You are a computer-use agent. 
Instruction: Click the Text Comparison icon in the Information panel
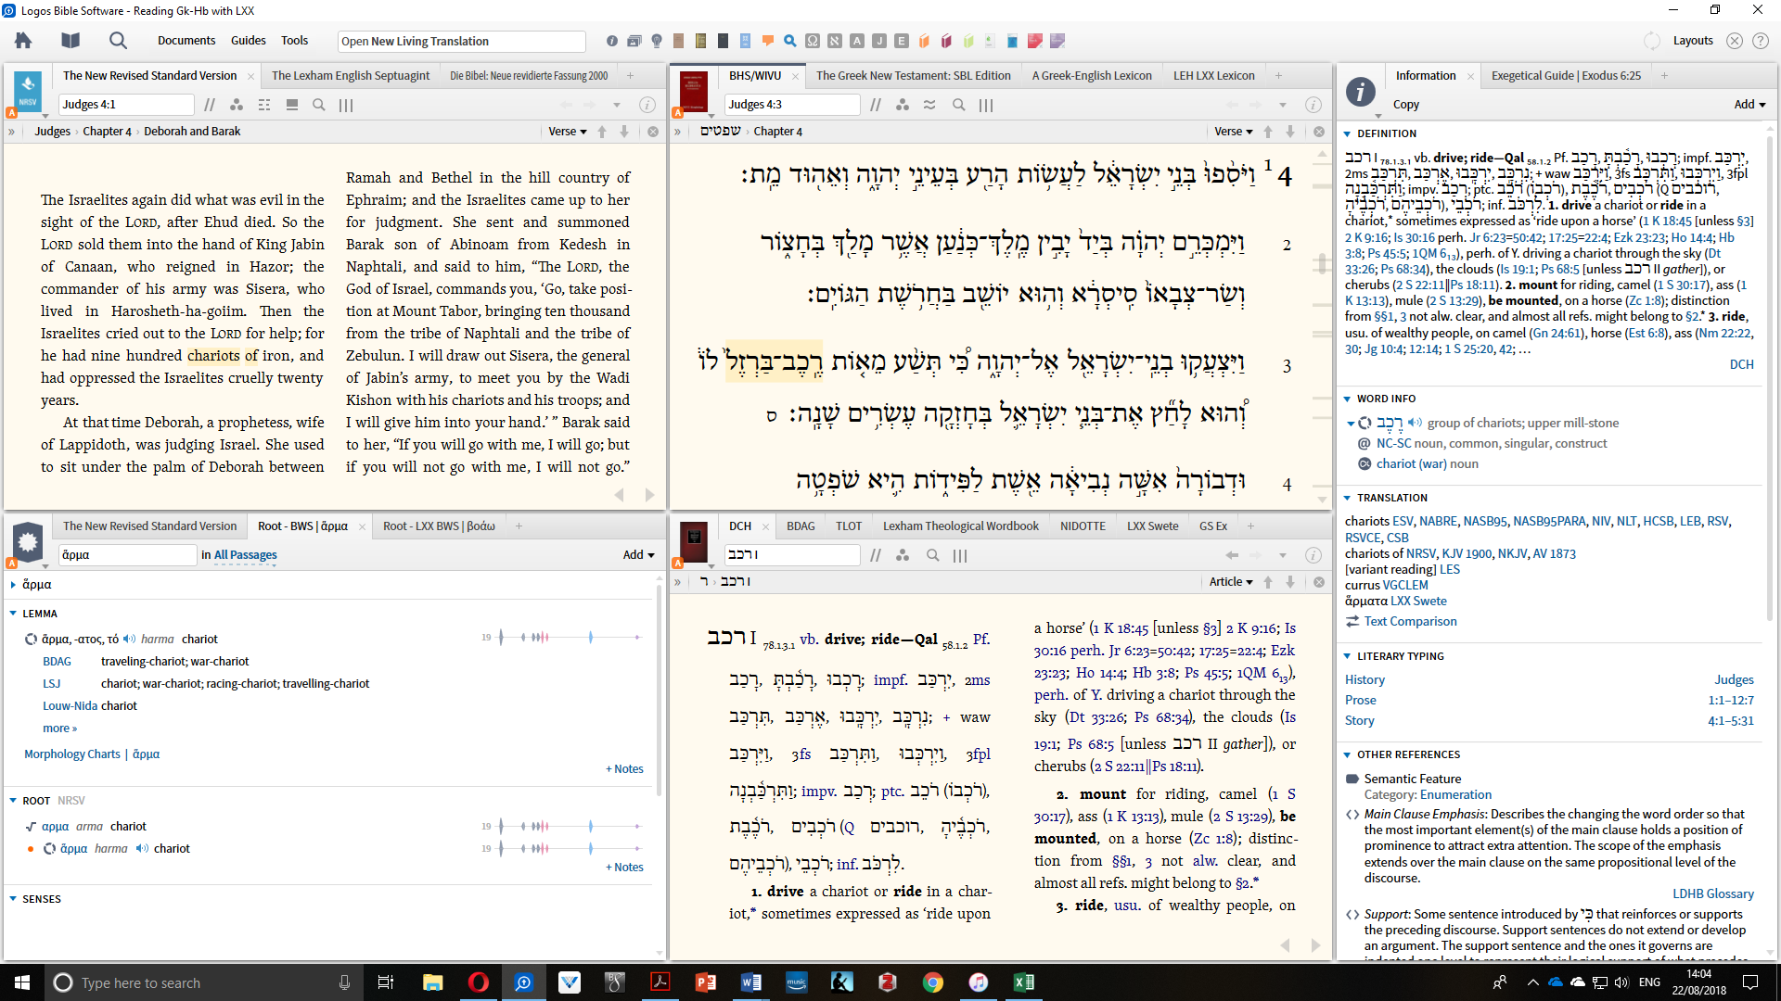tap(1352, 621)
